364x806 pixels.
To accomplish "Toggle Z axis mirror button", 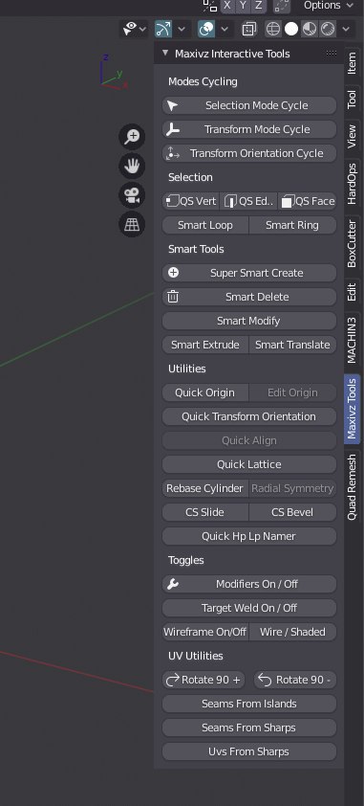I will pyautogui.click(x=259, y=5).
